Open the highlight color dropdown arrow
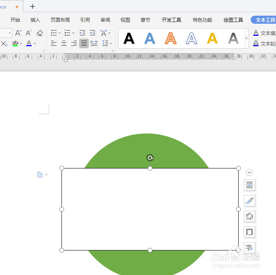The image size is (276, 275). tap(21, 43)
